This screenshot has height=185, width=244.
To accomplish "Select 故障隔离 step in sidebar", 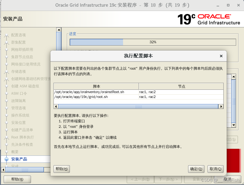I will click(18, 101).
